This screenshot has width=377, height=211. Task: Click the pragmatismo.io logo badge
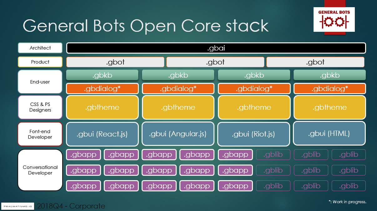[18, 206]
